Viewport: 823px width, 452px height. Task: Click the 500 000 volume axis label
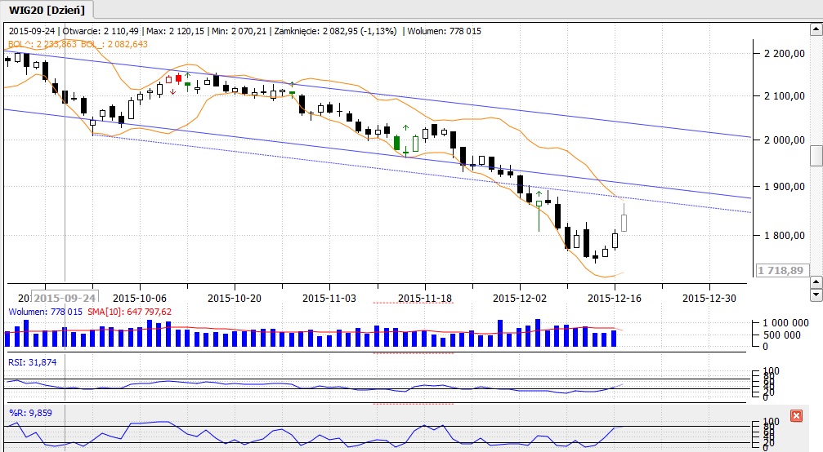click(781, 335)
